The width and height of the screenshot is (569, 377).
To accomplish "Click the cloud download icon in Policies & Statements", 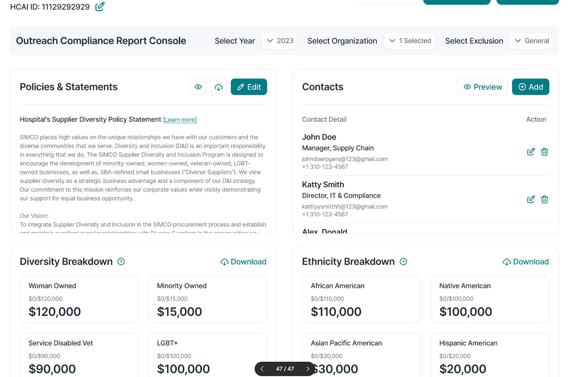I will [219, 87].
